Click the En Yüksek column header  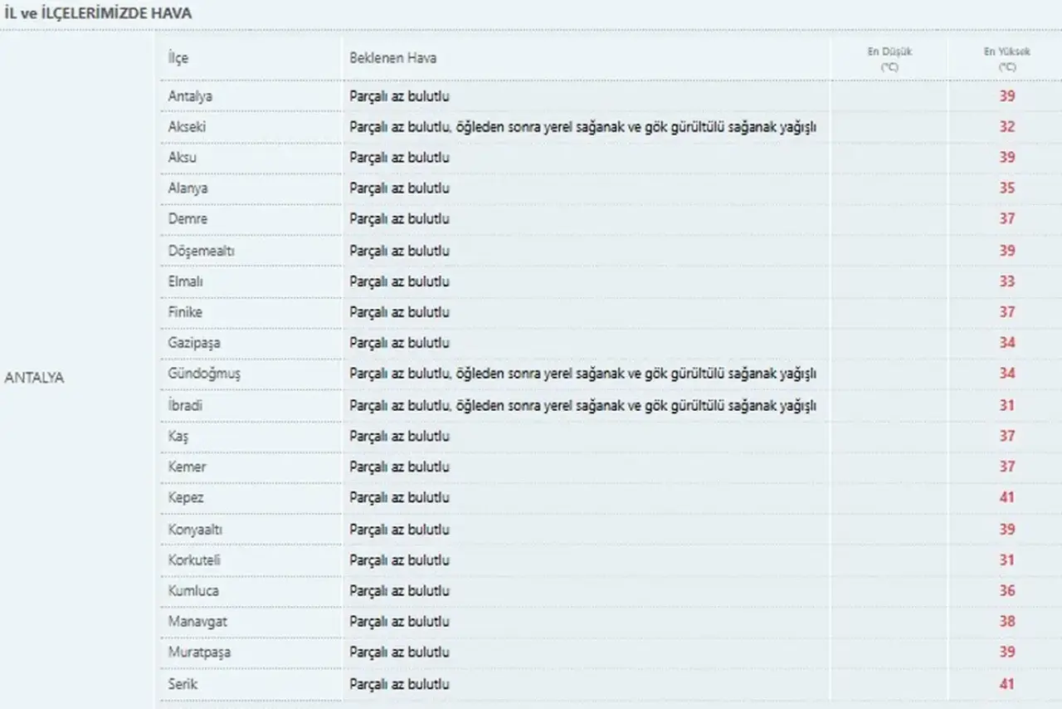(x=1007, y=59)
